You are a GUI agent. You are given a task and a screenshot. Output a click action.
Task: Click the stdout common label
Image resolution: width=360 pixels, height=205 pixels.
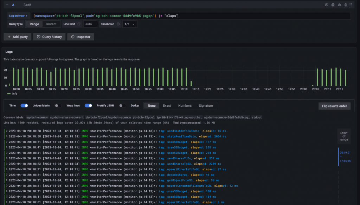coord(257,117)
